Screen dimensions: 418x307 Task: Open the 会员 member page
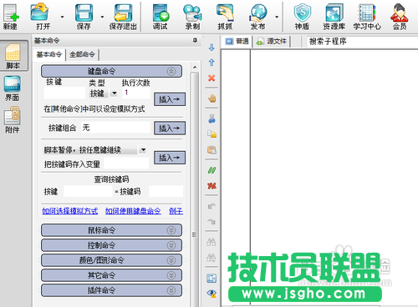coord(400,16)
